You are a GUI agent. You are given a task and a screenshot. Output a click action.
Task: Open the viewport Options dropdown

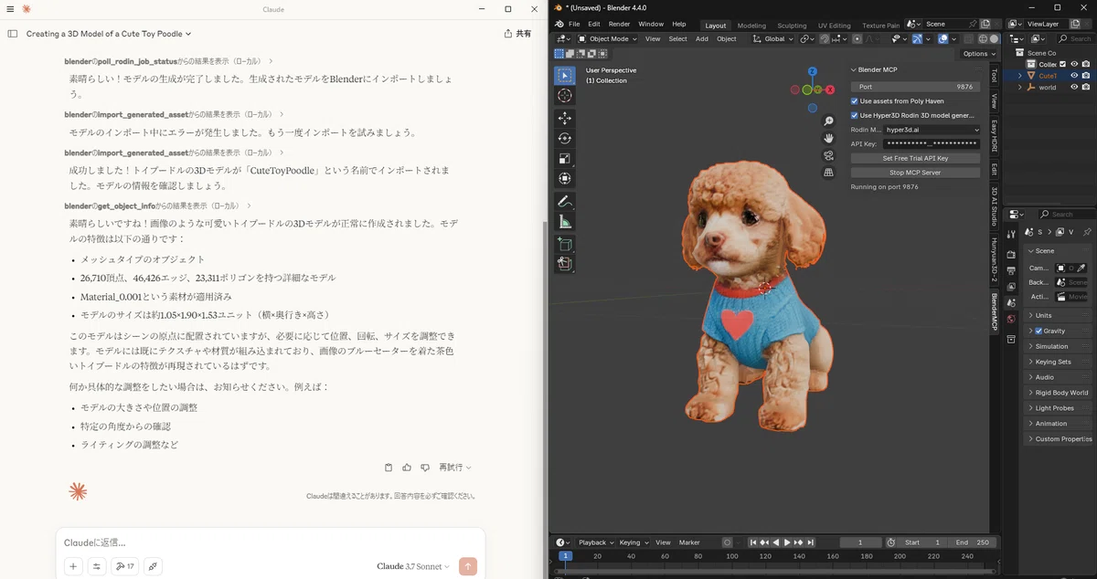(x=977, y=54)
